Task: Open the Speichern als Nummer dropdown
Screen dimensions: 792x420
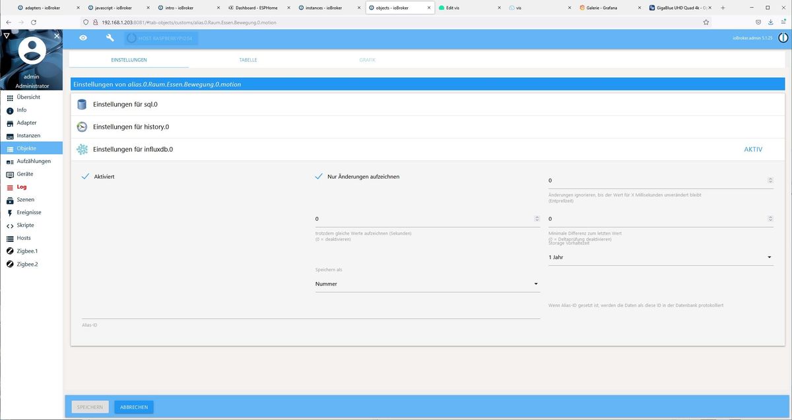Action: pyautogui.click(x=427, y=284)
